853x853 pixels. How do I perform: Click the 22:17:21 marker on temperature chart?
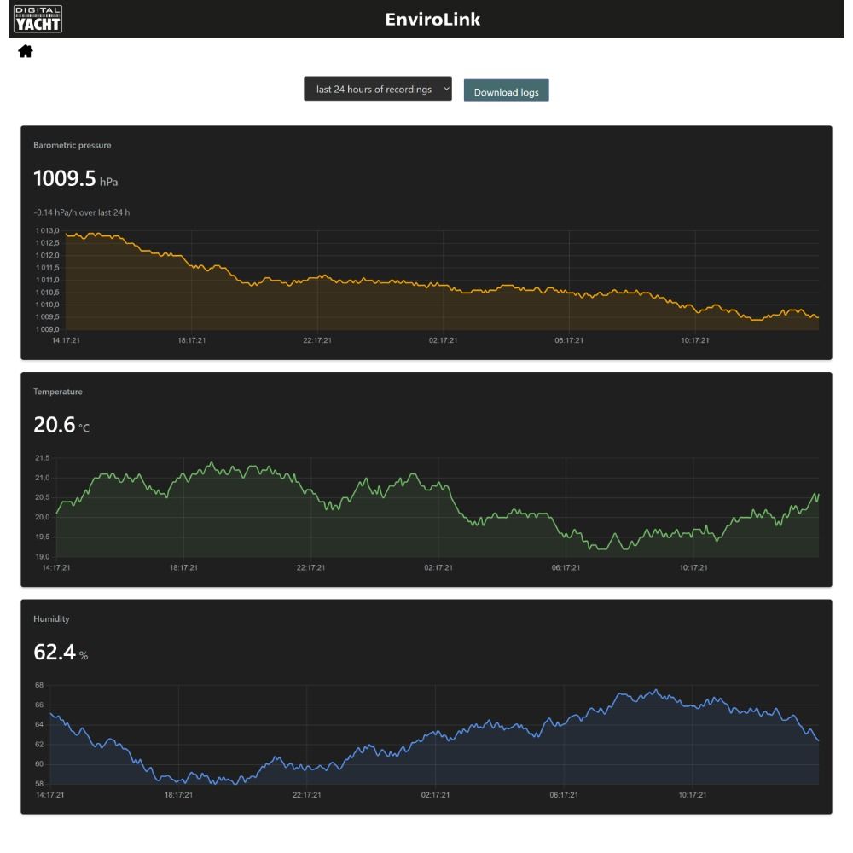point(310,567)
